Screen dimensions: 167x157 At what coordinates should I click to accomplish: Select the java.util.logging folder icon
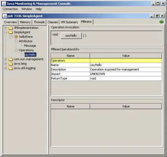(x=11, y=68)
